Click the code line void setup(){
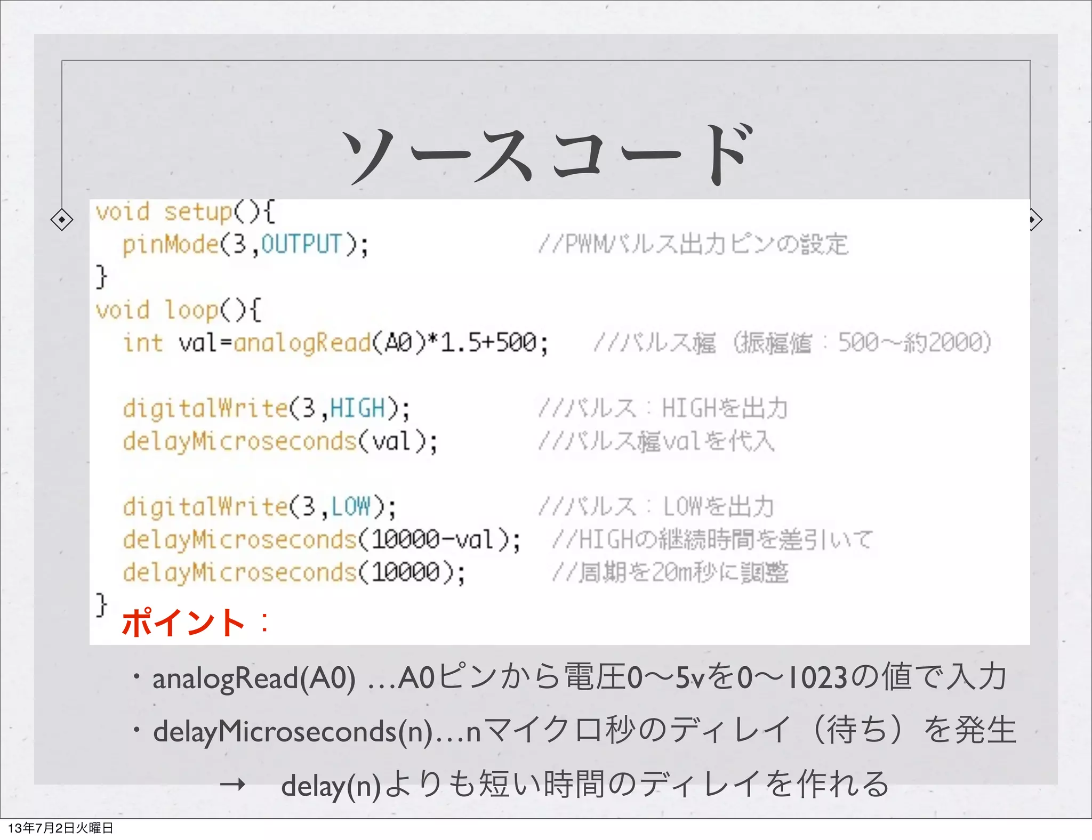The image size is (1092, 840). [x=185, y=212]
